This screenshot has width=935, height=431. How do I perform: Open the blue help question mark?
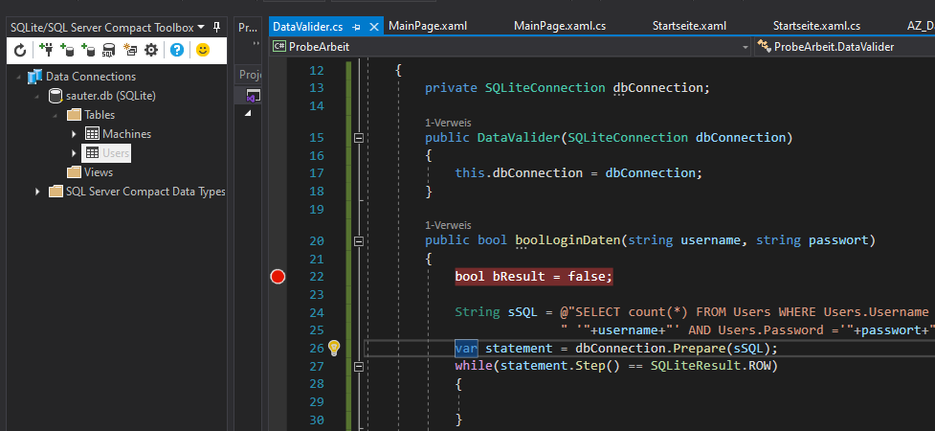[176, 50]
